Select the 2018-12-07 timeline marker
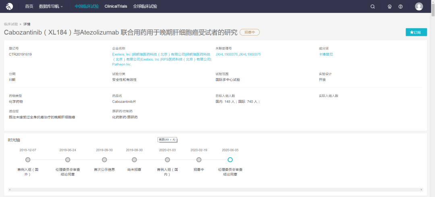Screen dimensions: 435x197 28,160
